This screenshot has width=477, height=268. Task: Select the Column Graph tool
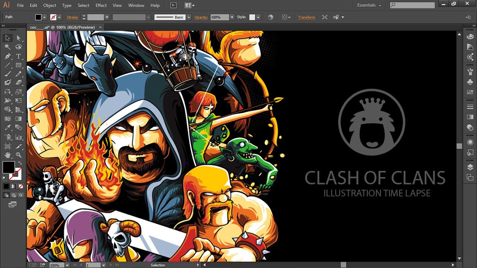pos(19,137)
